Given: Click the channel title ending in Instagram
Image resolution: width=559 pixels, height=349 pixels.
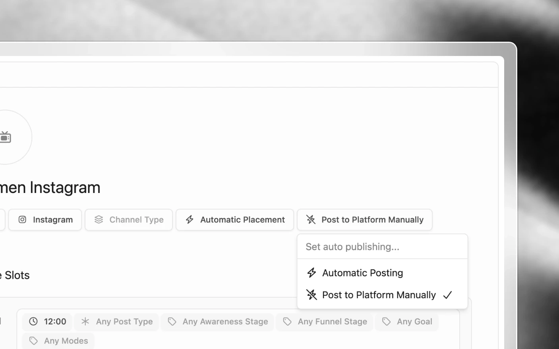Looking at the screenshot, I should pos(50,187).
